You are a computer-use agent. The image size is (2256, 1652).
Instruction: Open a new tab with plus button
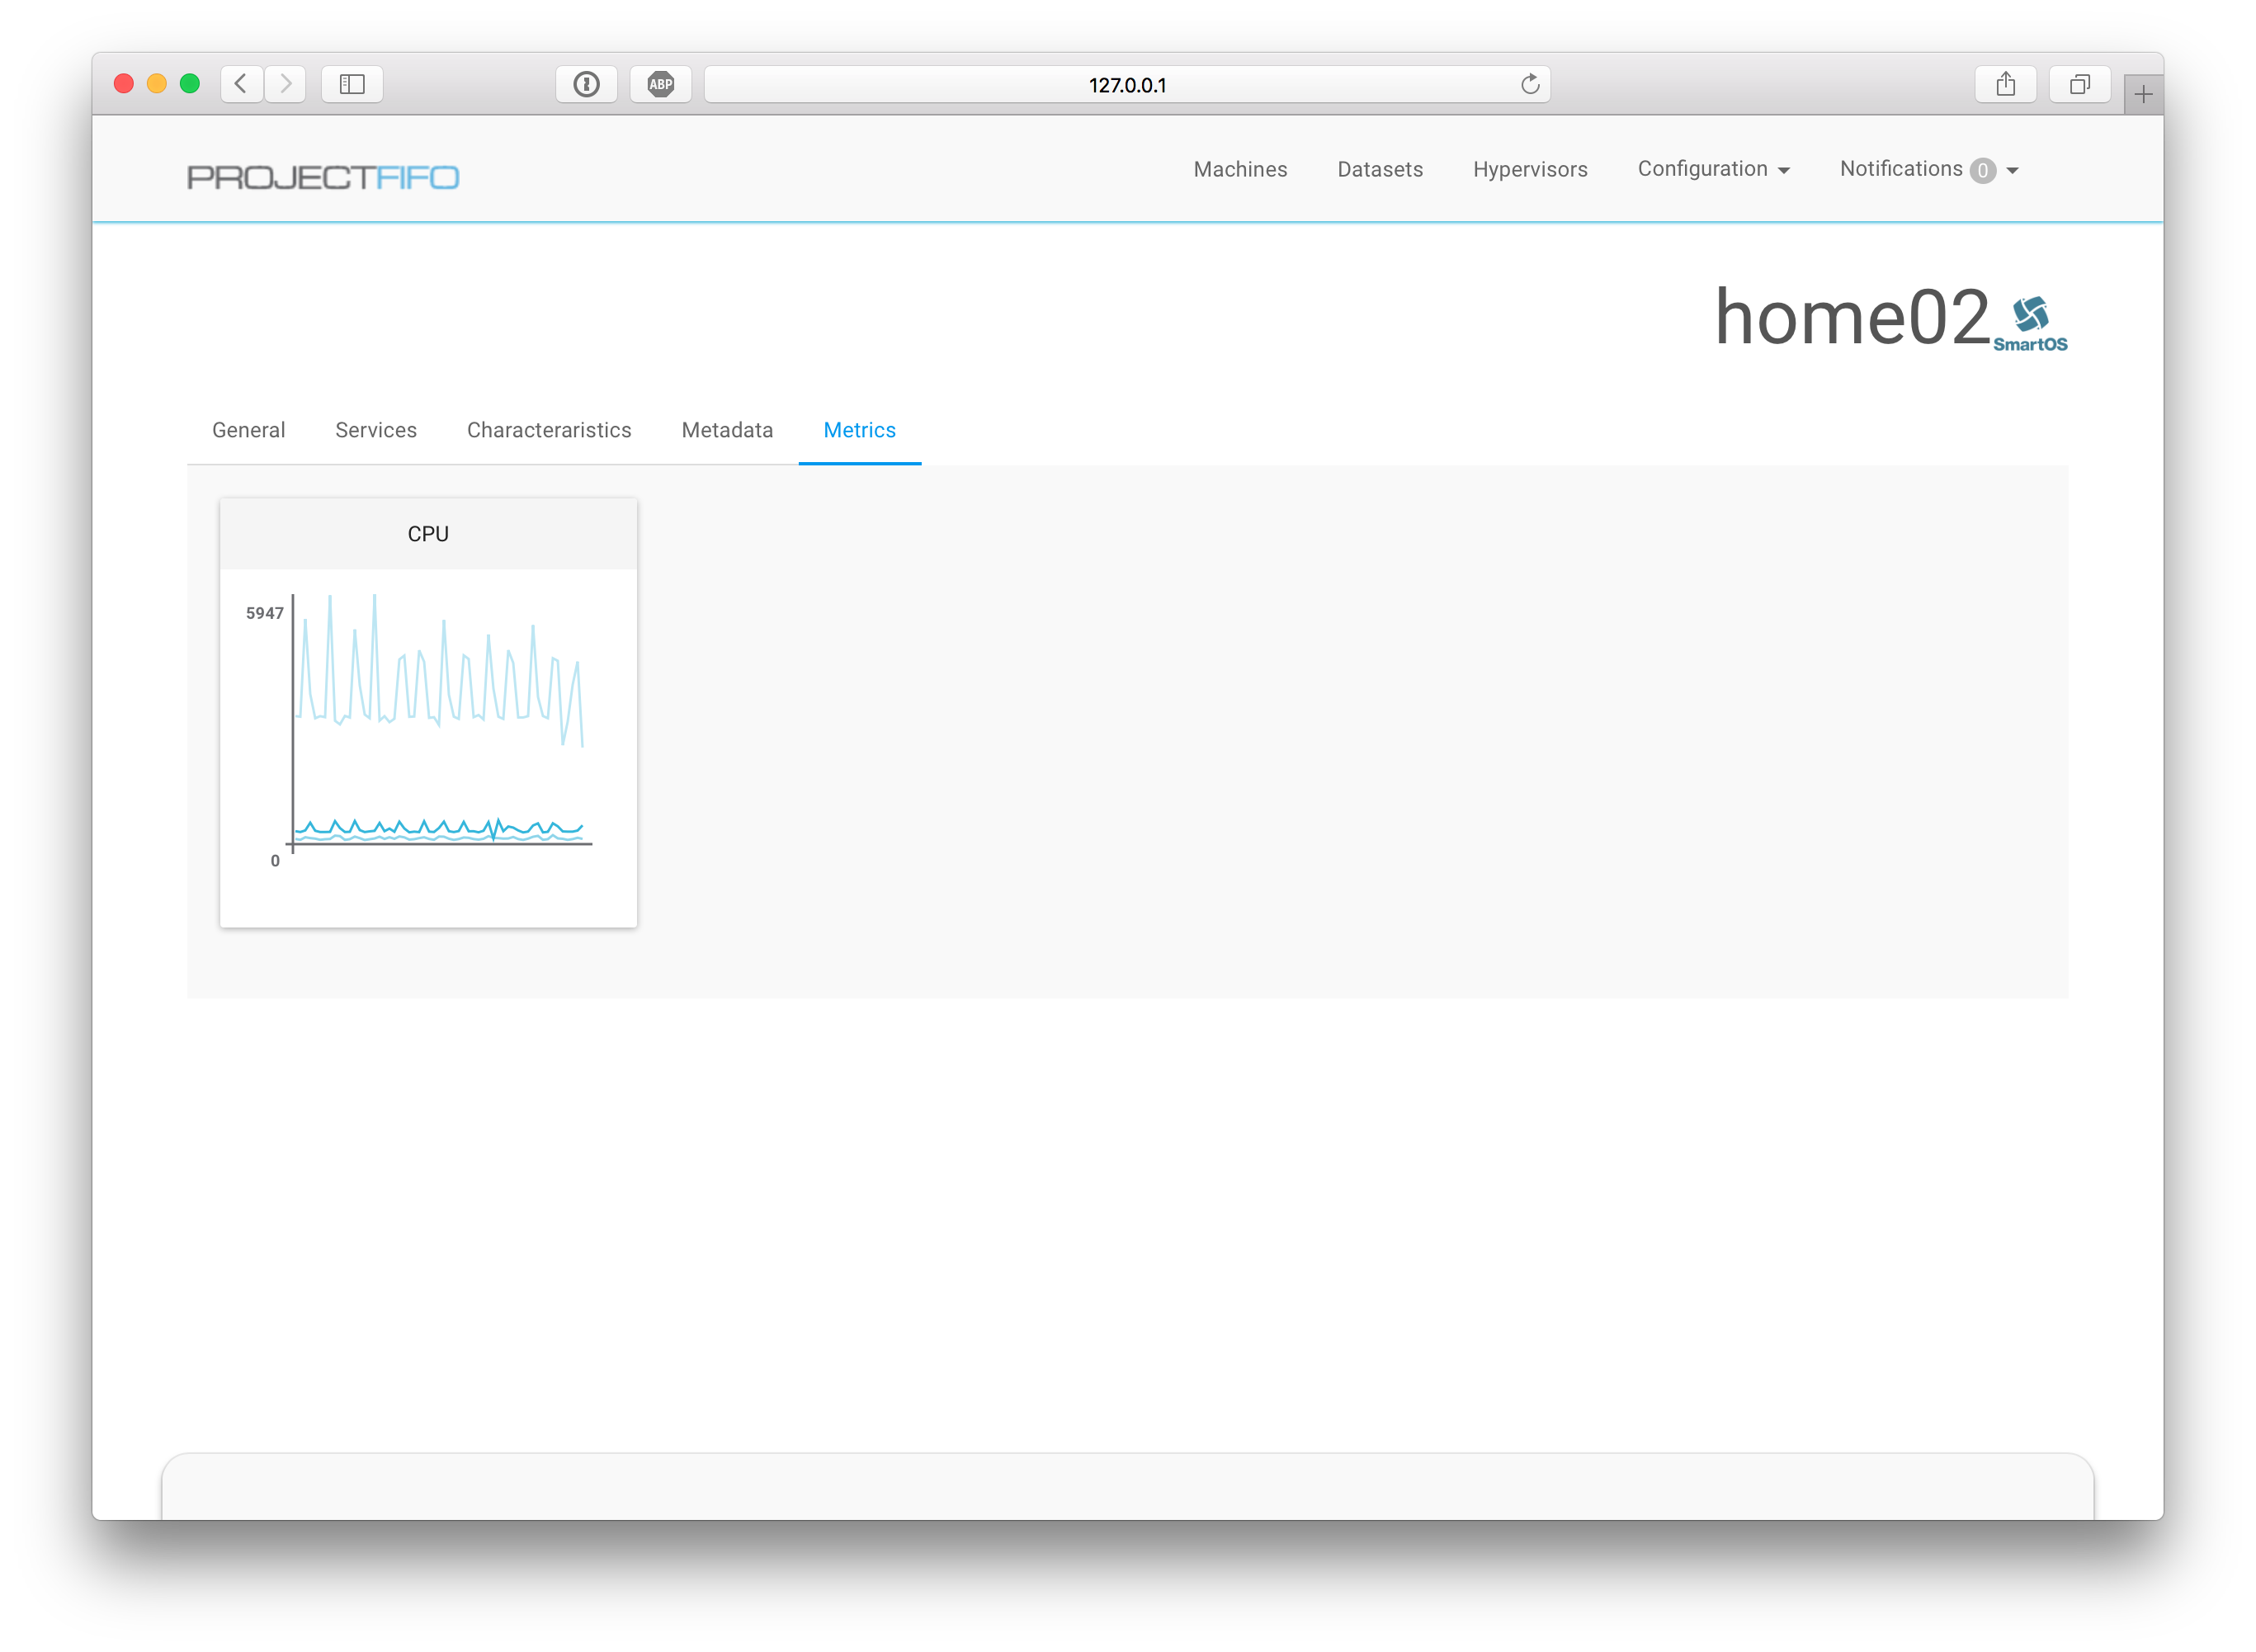tap(2143, 95)
